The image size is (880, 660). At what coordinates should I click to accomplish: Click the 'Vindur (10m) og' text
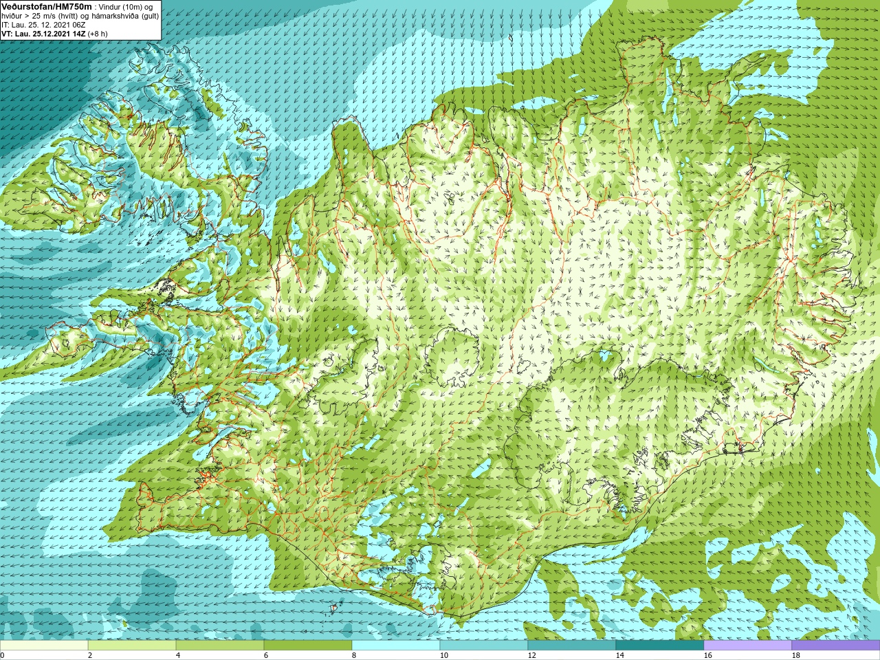pyautogui.click(x=126, y=7)
